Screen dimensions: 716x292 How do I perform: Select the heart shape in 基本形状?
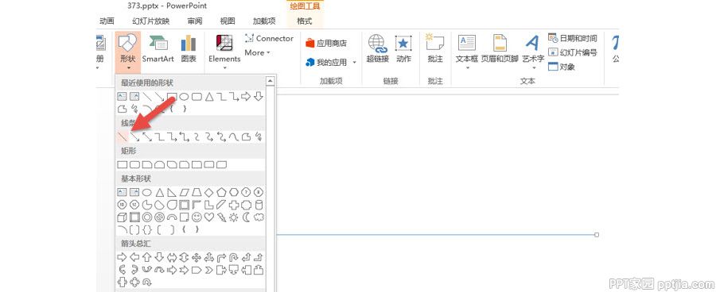(x=209, y=217)
